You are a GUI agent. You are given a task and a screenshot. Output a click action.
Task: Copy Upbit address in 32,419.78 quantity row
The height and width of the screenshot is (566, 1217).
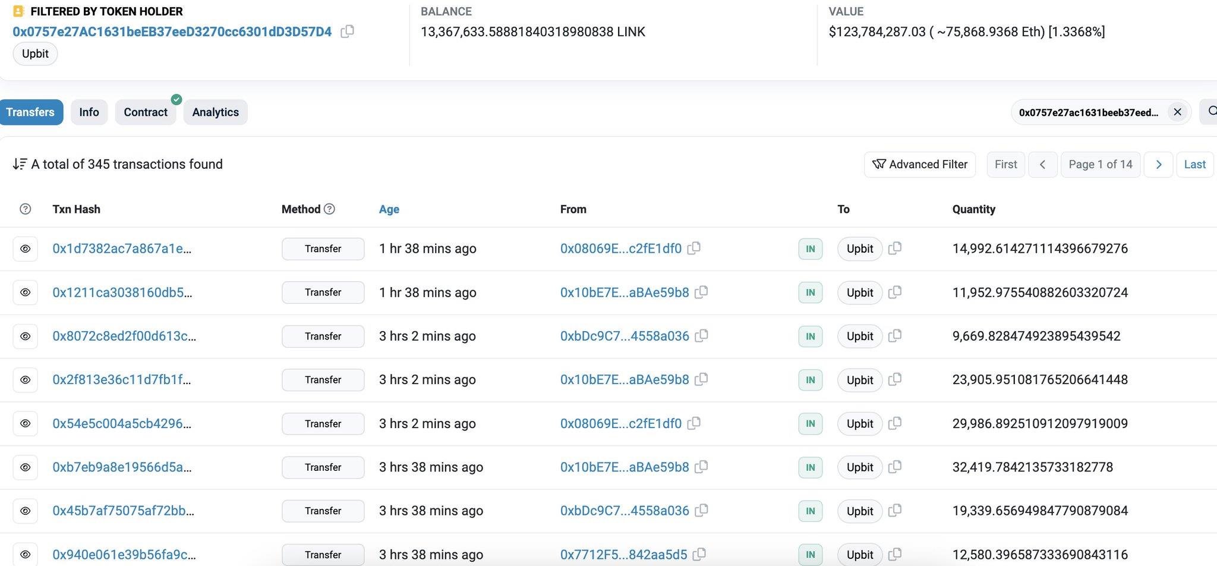(x=895, y=467)
